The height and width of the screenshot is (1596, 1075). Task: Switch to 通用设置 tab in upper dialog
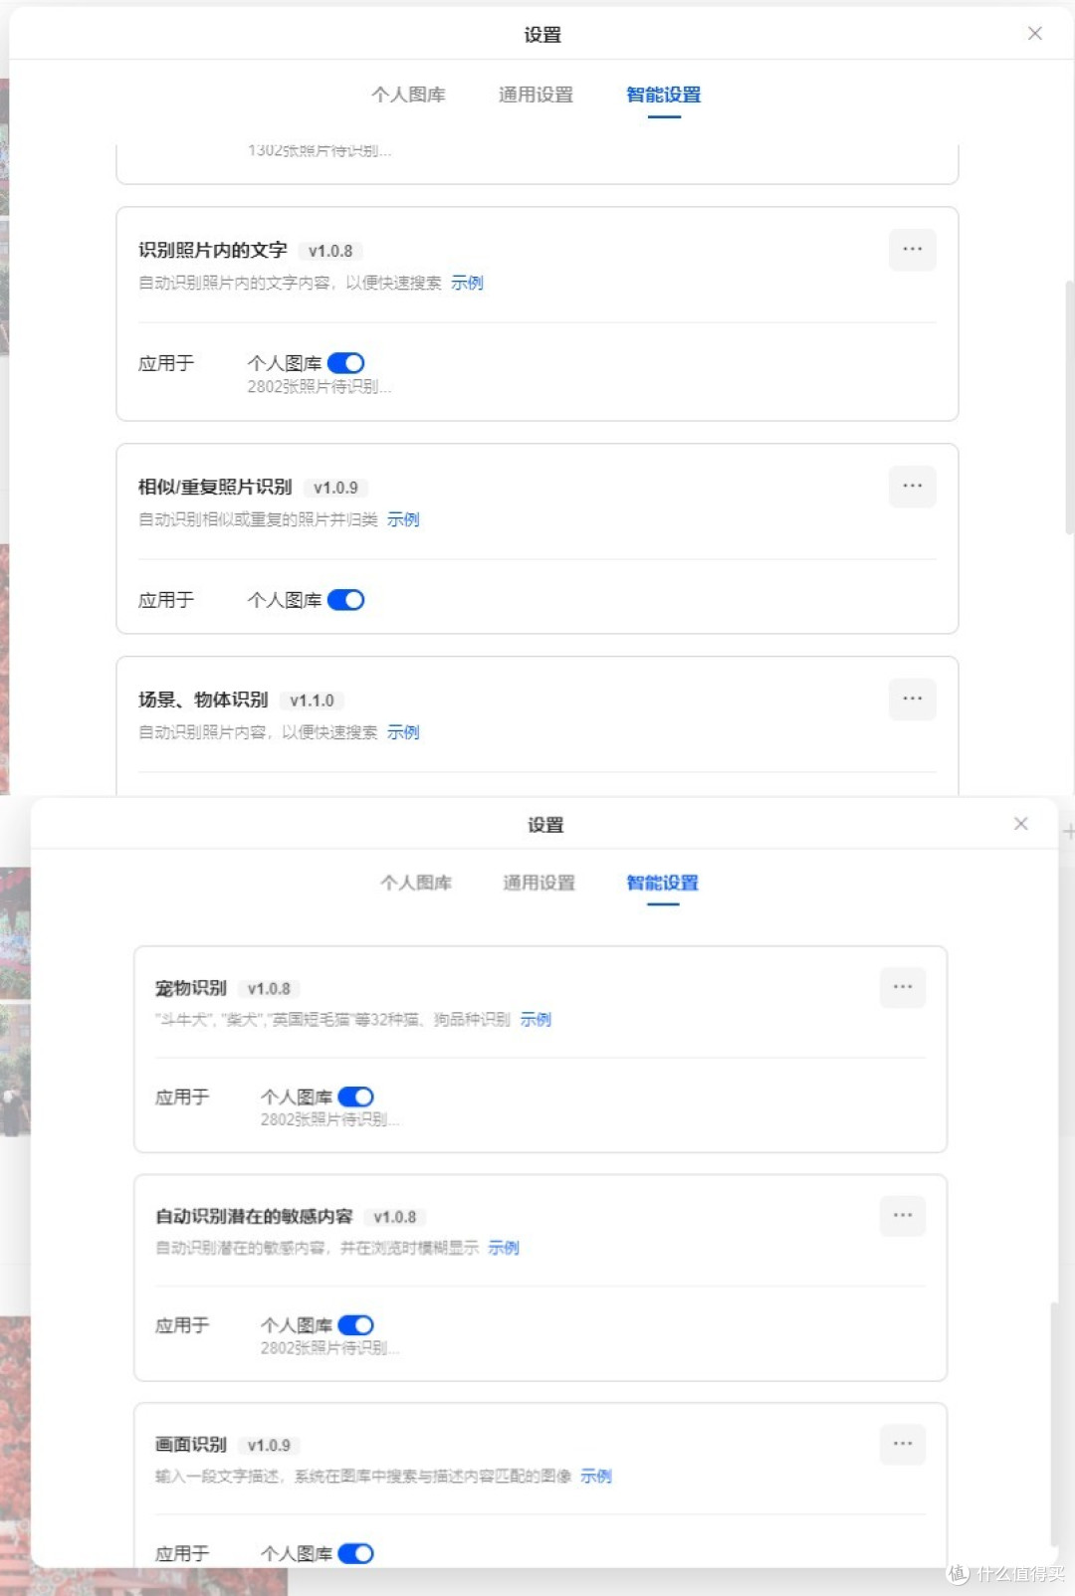[x=536, y=95]
